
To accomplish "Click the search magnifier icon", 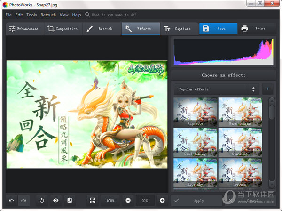I will coord(87,15).
